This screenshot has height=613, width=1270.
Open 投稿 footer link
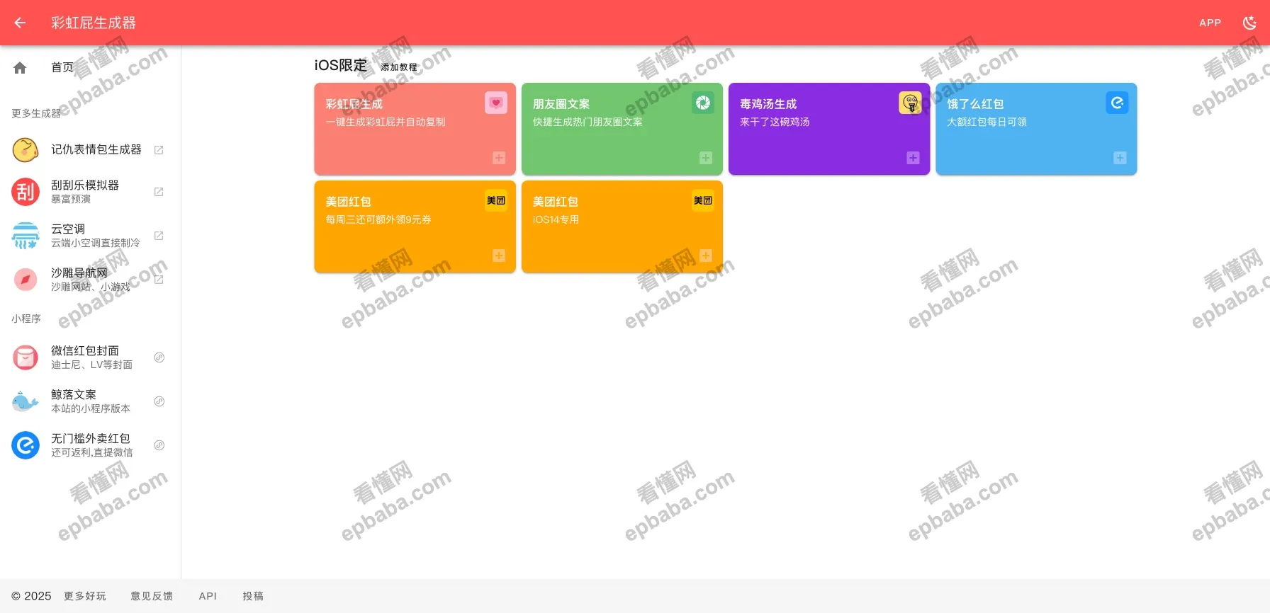click(x=253, y=596)
